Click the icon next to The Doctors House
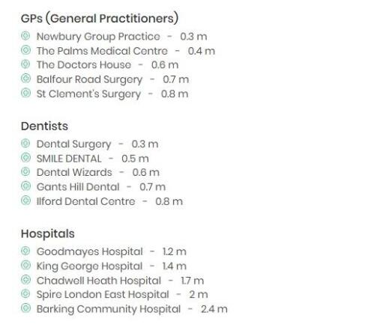 25,64
